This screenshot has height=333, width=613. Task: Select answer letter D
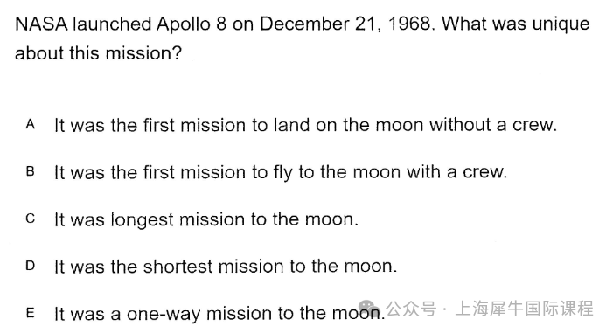coord(30,267)
